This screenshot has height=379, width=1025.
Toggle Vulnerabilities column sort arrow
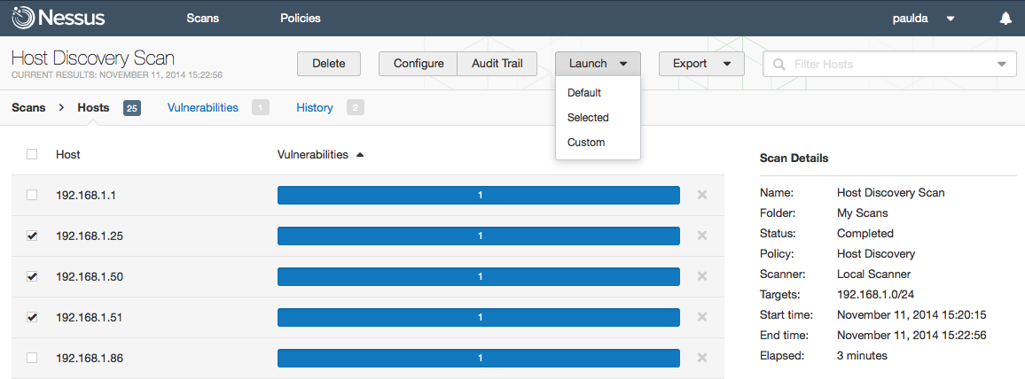pyautogui.click(x=359, y=155)
